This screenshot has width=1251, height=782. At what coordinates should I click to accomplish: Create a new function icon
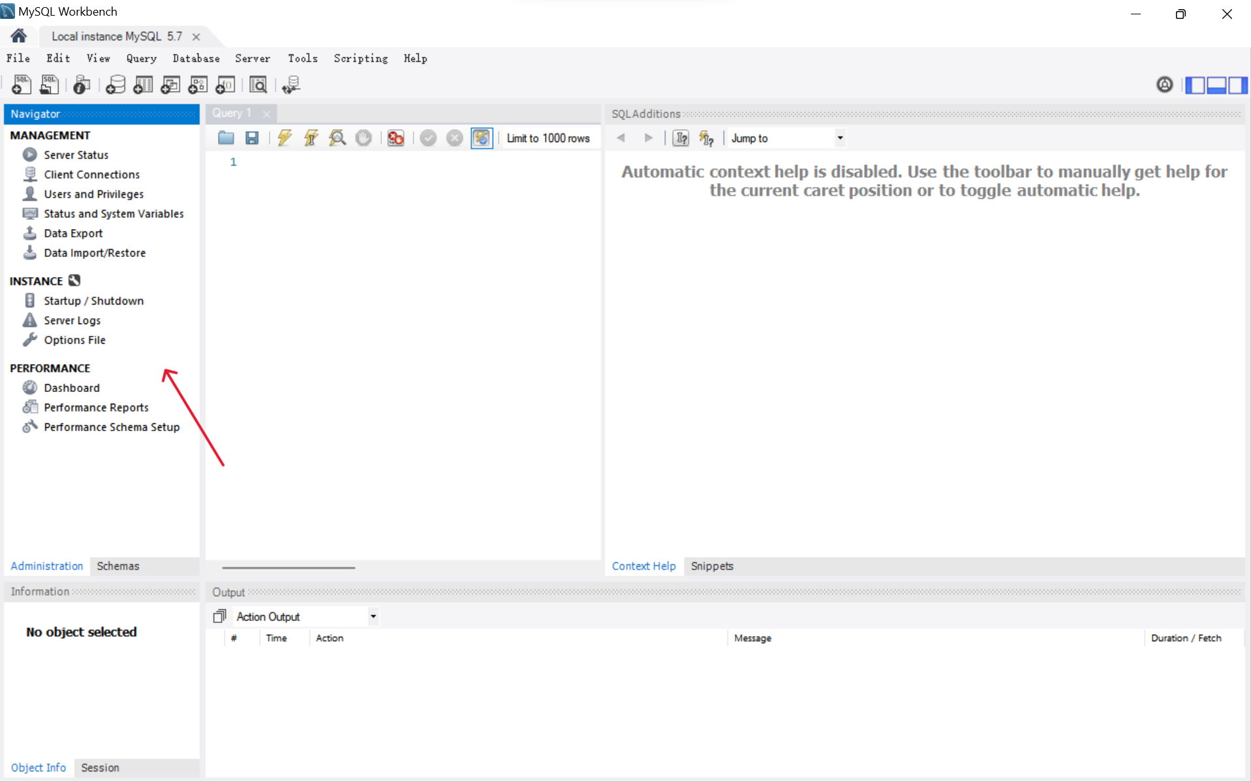(225, 85)
